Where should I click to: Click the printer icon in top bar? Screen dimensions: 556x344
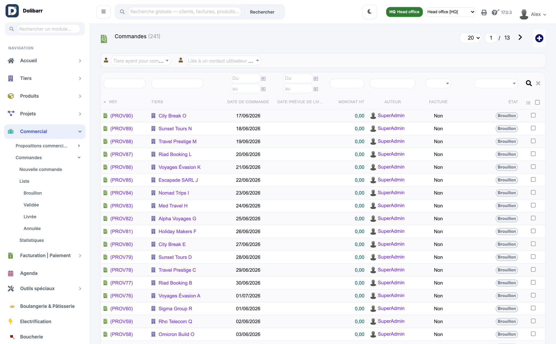coord(484,12)
